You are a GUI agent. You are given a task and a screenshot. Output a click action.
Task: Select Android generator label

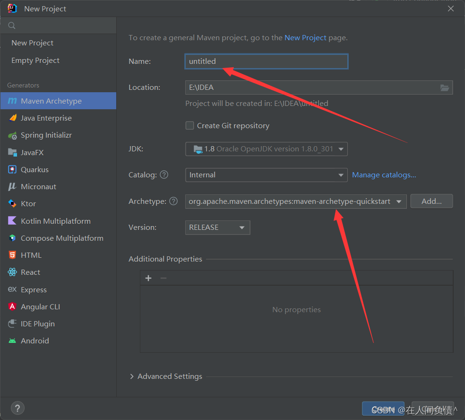(x=35, y=341)
